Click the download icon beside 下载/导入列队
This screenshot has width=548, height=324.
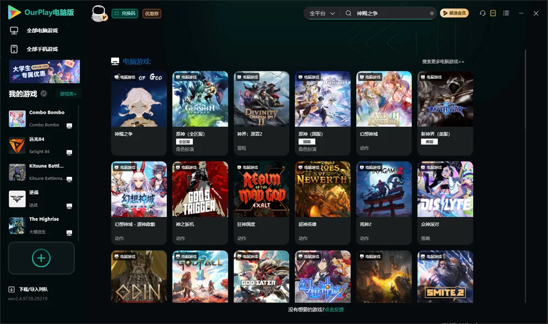12,289
